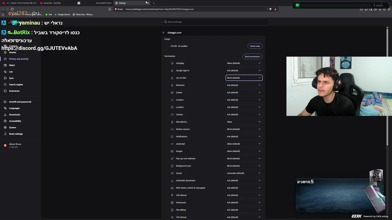
Task: Click the Web3 wallet sidebar icon
Action: 5,65
